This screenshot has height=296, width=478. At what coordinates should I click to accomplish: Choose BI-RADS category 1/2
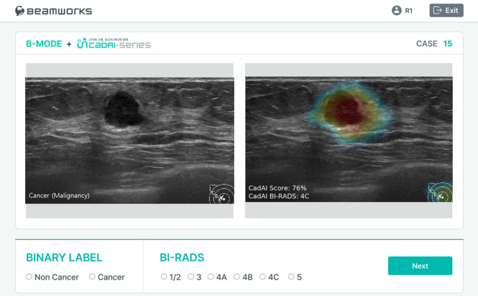coord(164,277)
